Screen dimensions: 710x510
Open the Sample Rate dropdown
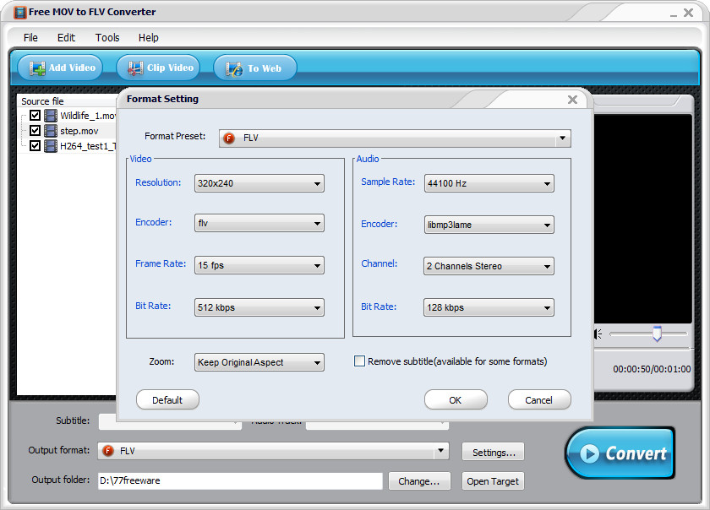pyautogui.click(x=489, y=183)
